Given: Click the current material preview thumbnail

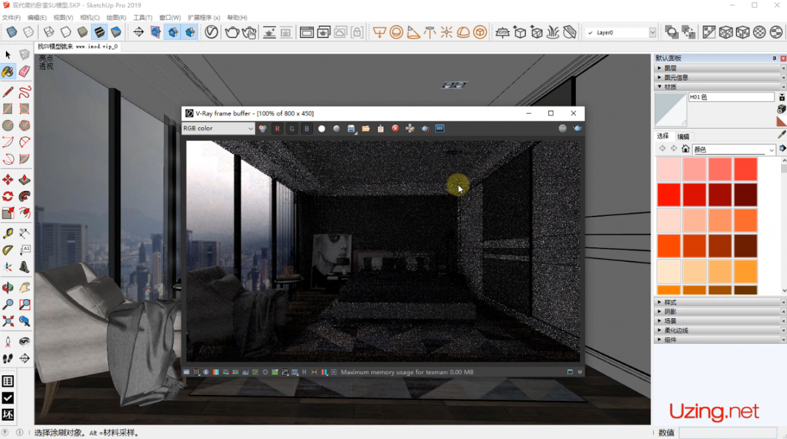Looking at the screenshot, I should pyautogui.click(x=670, y=109).
